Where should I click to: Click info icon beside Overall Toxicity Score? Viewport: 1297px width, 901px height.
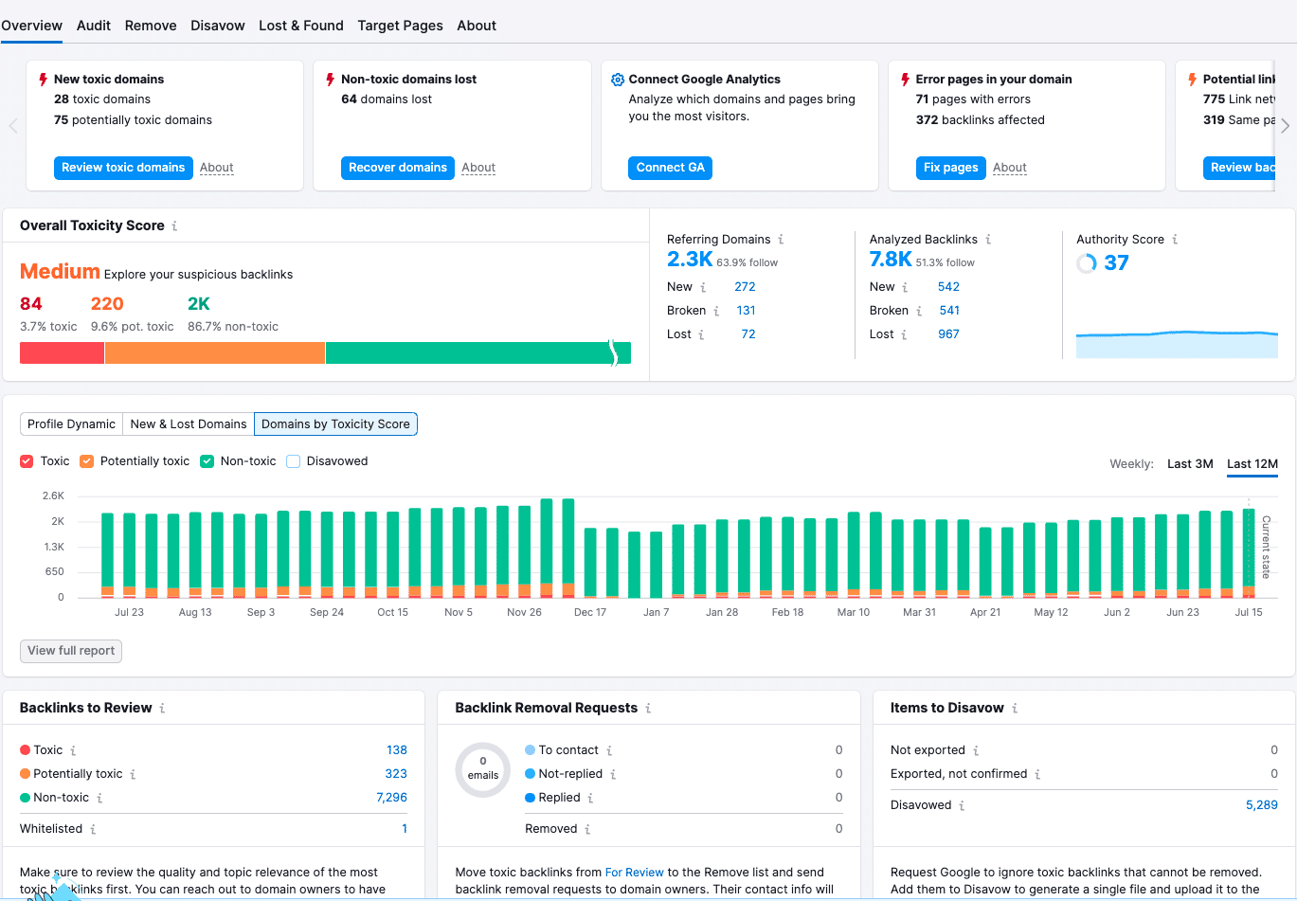[x=174, y=226]
